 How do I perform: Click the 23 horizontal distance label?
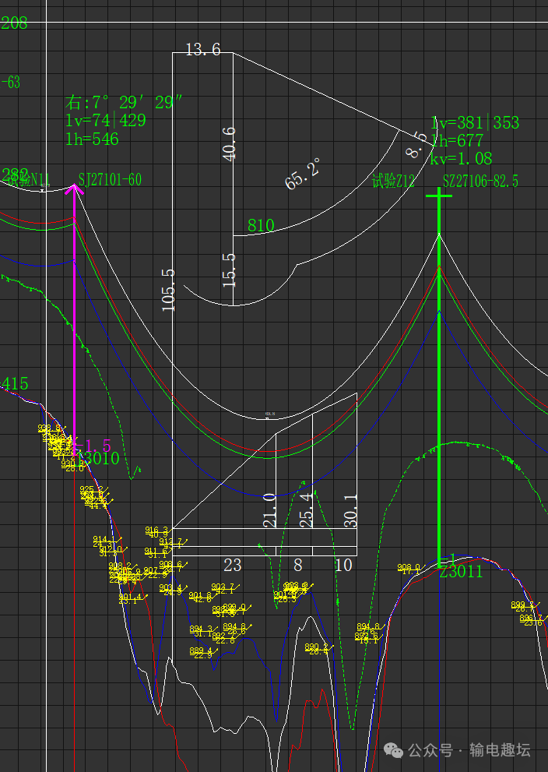pos(232,566)
